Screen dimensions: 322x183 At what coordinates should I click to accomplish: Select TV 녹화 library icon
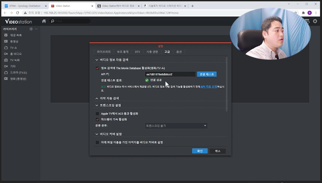(x=6, y=60)
